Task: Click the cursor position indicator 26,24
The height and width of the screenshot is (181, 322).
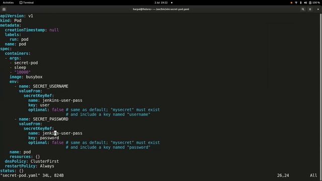Action: point(283,175)
